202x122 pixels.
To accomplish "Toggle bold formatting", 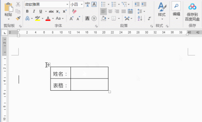I will click(x=27, y=11).
